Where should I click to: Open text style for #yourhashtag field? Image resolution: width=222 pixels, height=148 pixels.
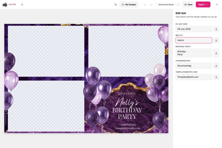[216, 66]
